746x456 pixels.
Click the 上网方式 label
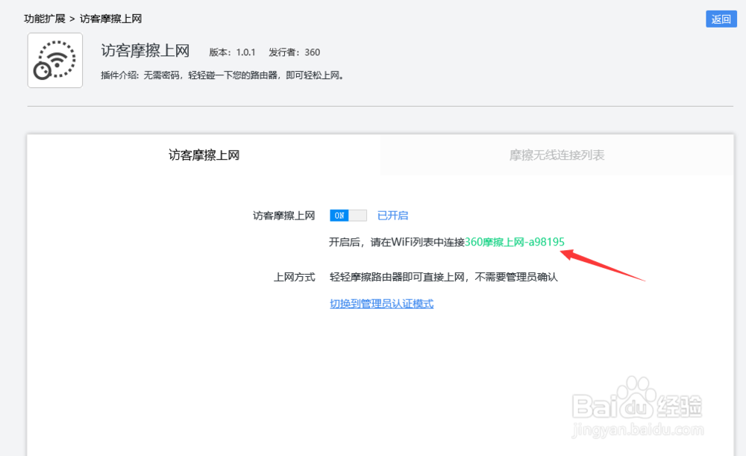click(x=294, y=277)
